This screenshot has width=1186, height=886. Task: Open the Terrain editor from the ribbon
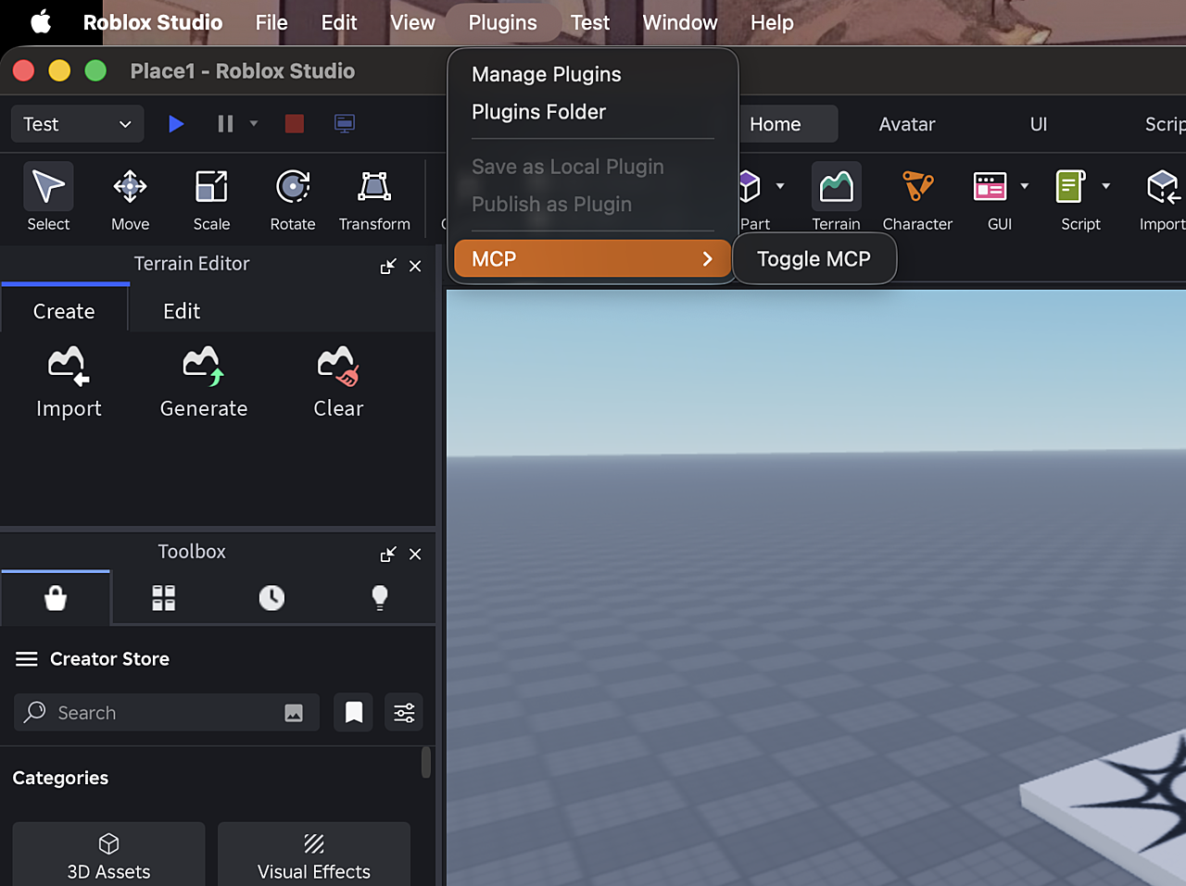[x=836, y=196]
